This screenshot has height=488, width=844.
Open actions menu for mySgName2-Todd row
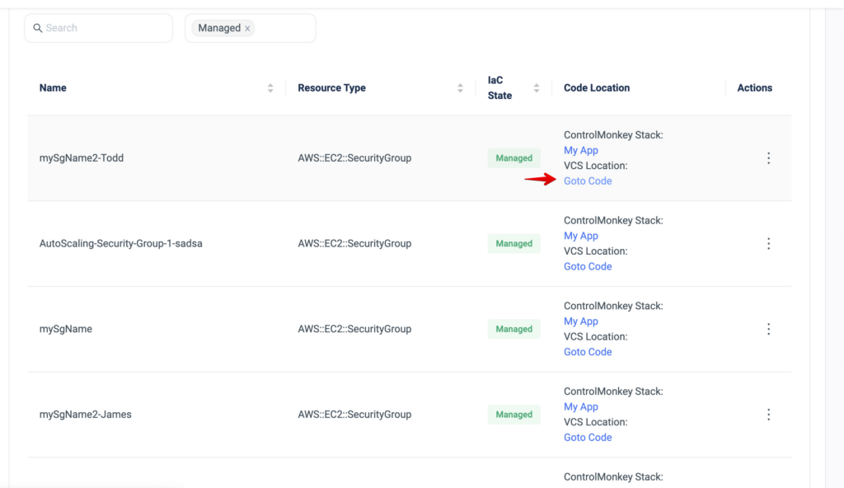[769, 157]
